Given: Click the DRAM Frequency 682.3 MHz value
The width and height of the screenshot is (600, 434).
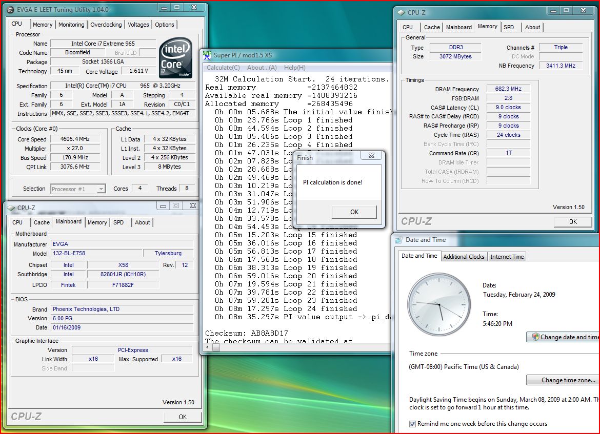Looking at the screenshot, I should click(508, 89).
